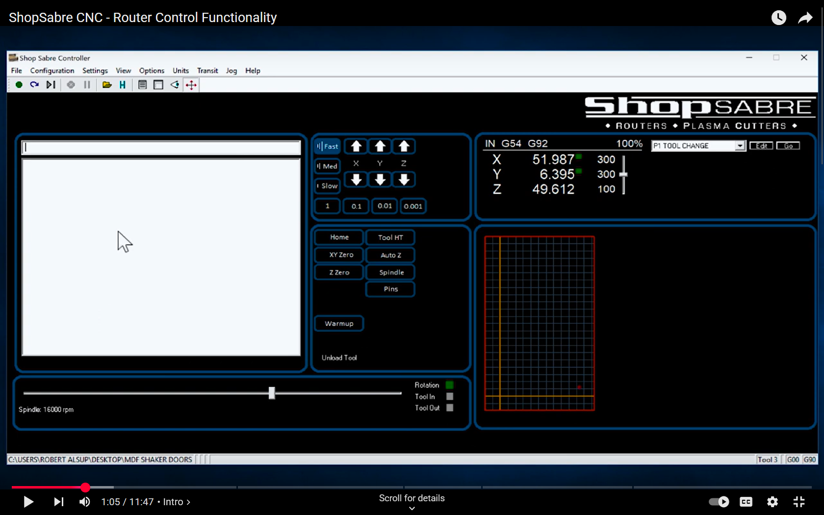The height and width of the screenshot is (515, 824).
Task: Skip to the next video
Action: click(x=58, y=502)
